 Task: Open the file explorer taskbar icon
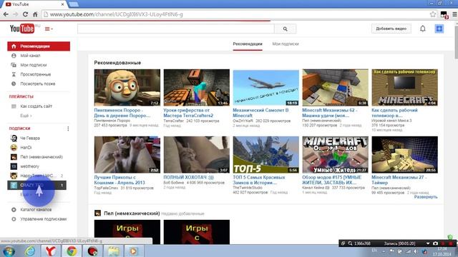pos(113,251)
